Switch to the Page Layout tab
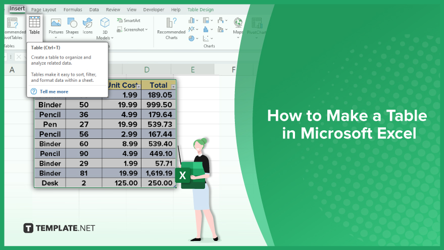Viewport: 444px width, 250px height. (43, 10)
